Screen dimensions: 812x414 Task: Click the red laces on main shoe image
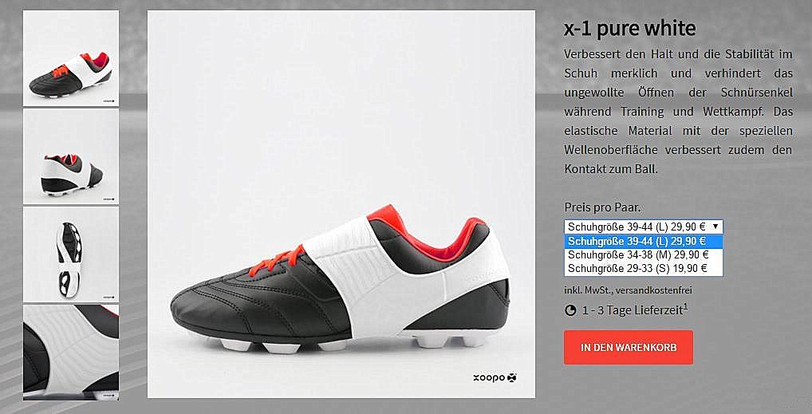280,258
